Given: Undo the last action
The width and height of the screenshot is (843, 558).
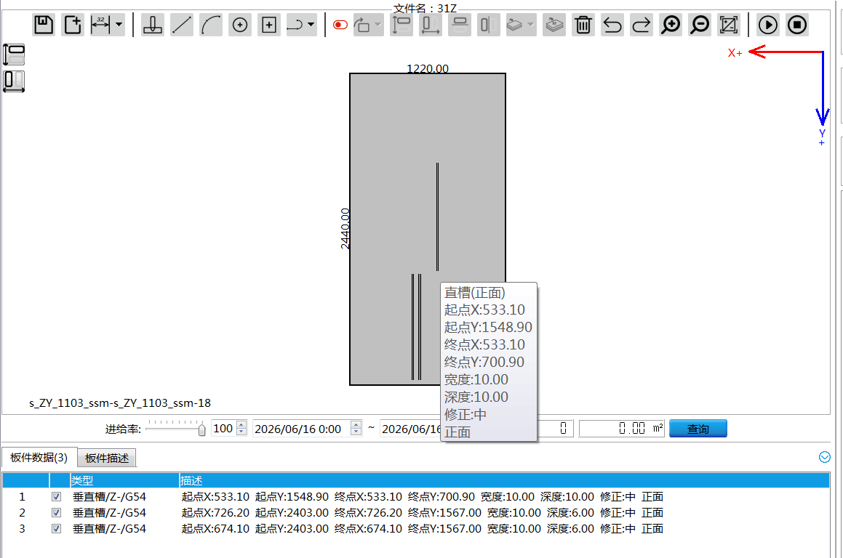Looking at the screenshot, I should (x=612, y=25).
